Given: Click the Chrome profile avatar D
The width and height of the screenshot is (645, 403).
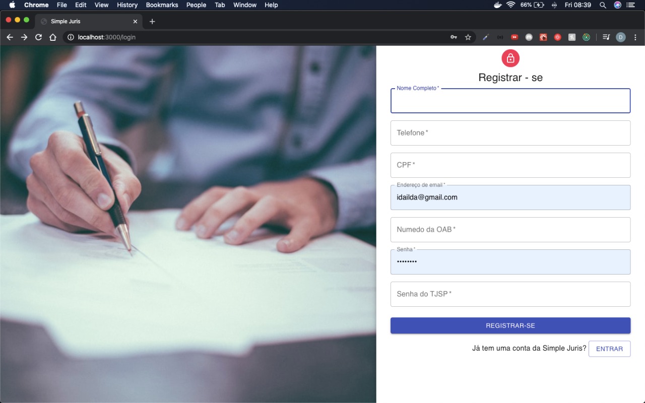Looking at the screenshot, I should tap(621, 37).
